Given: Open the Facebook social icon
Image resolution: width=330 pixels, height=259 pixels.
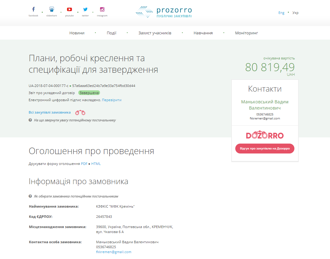Looking at the screenshot, I should tap(33, 10).
